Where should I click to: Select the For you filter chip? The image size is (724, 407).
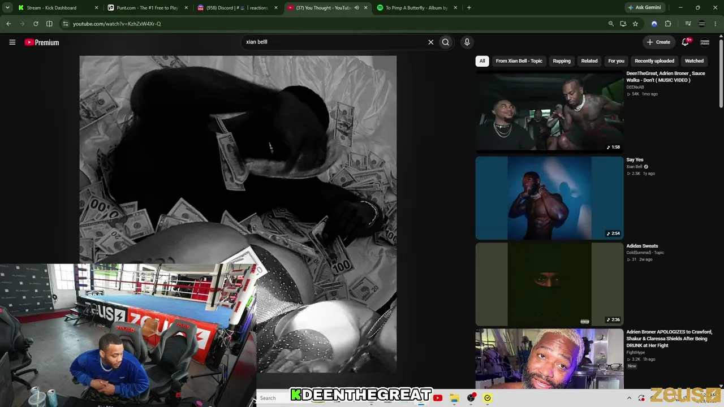point(616,61)
